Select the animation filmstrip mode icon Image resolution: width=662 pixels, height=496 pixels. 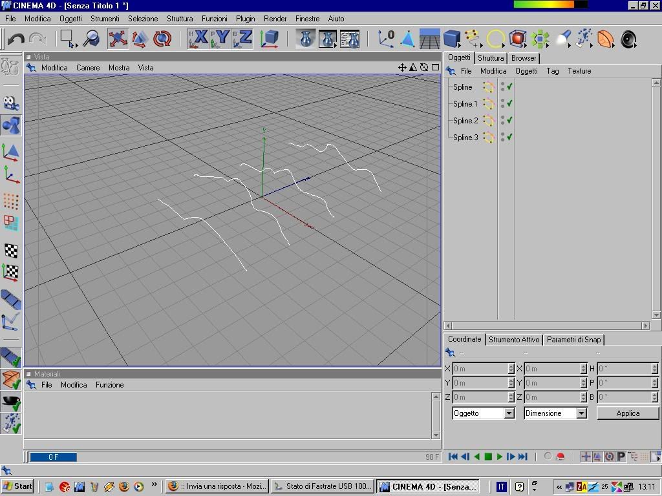11,298
